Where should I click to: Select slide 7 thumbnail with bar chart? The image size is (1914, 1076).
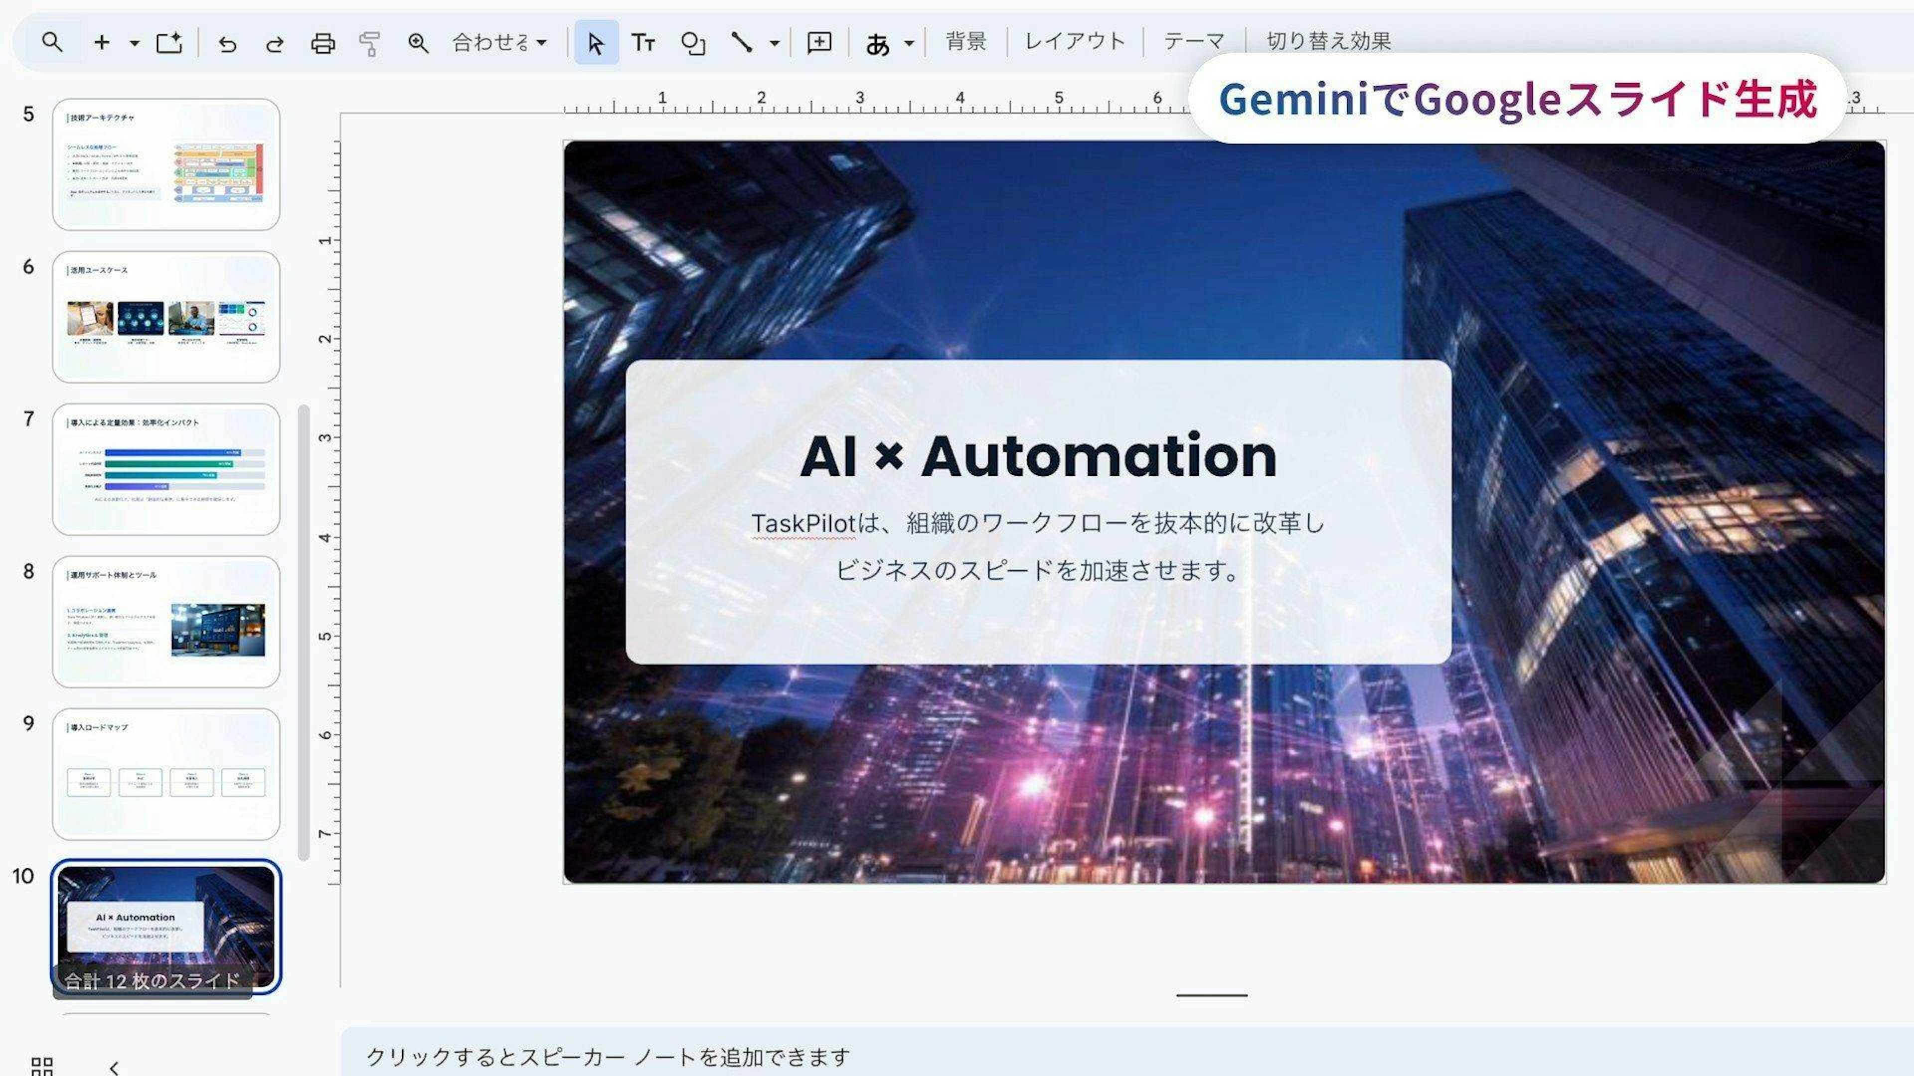point(166,469)
